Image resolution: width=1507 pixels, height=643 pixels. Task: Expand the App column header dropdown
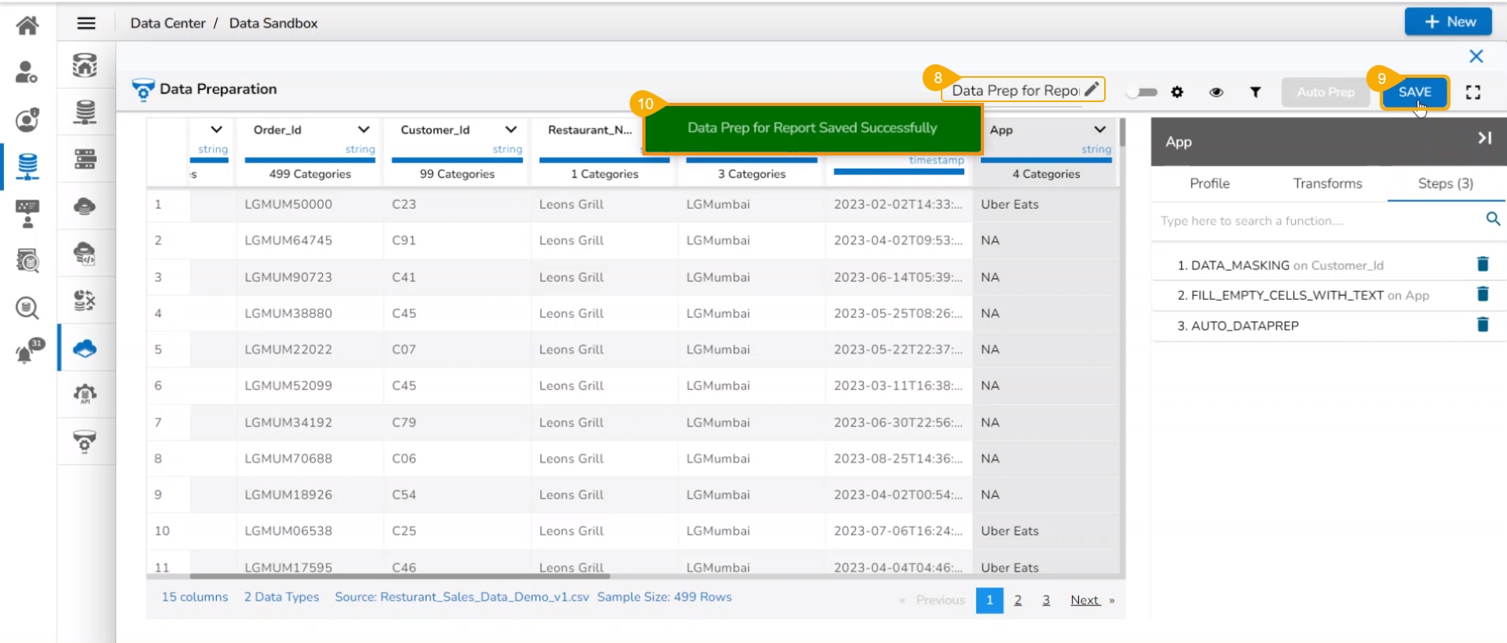tap(1099, 130)
